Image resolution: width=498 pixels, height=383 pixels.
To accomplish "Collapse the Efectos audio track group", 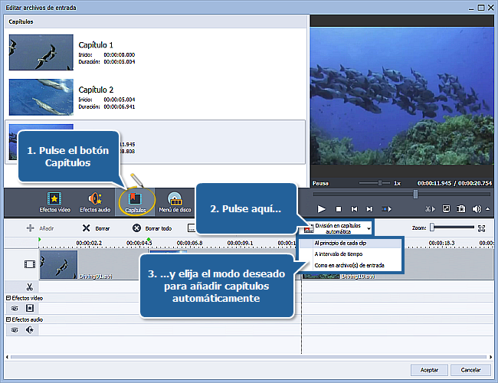I will coord(8,320).
